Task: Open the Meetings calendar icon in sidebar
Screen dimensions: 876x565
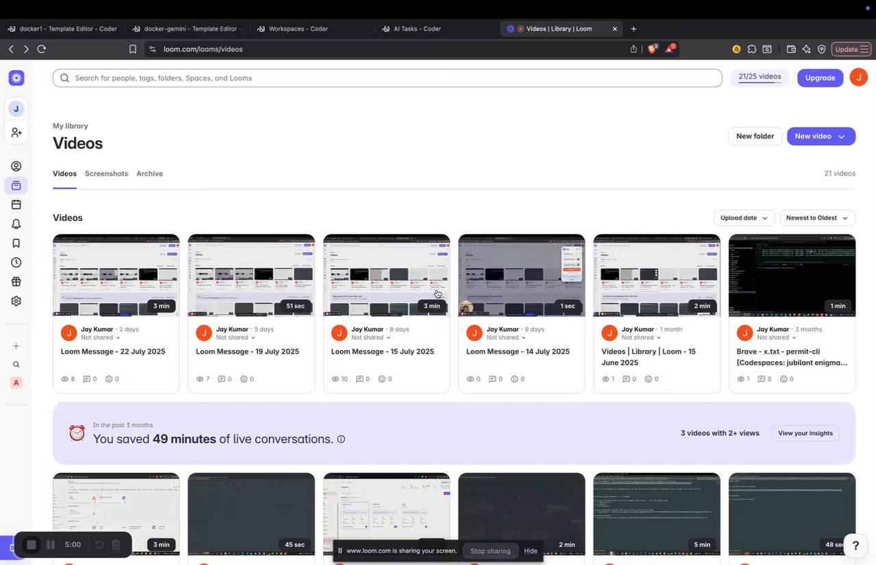Action: click(16, 205)
